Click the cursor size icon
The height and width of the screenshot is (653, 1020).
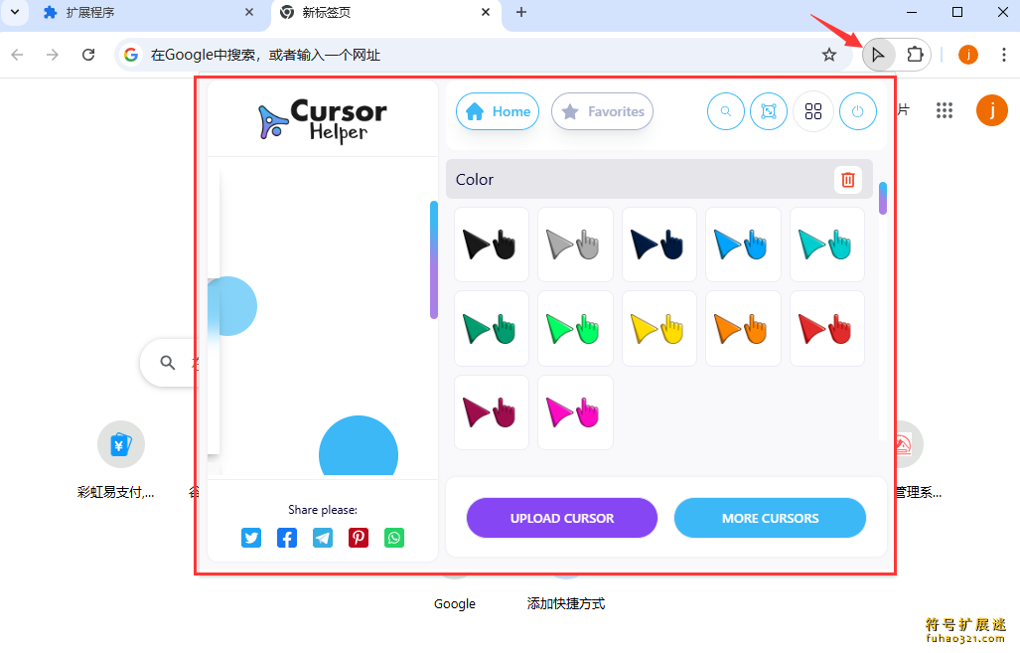coord(769,112)
